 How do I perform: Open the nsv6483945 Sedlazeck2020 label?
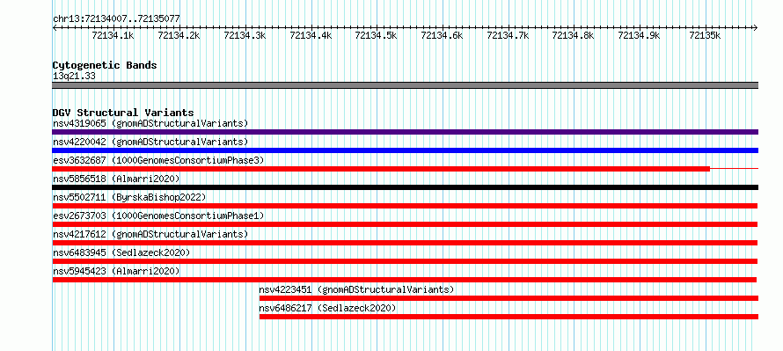(121, 252)
